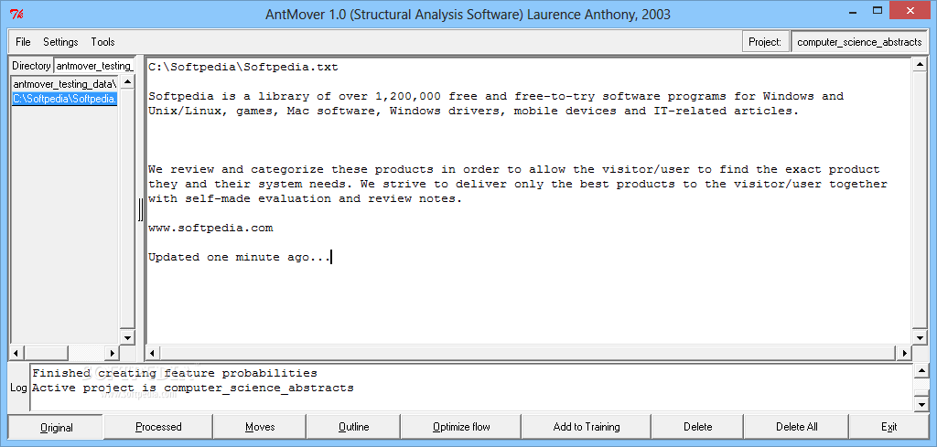
Task: Show the Moves view
Action: [260, 427]
